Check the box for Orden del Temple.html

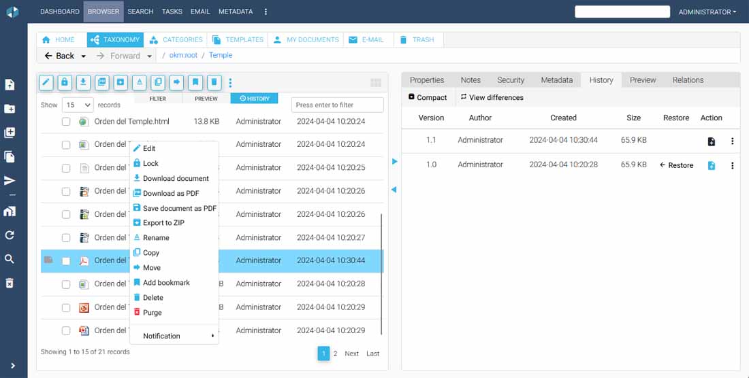(x=66, y=122)
